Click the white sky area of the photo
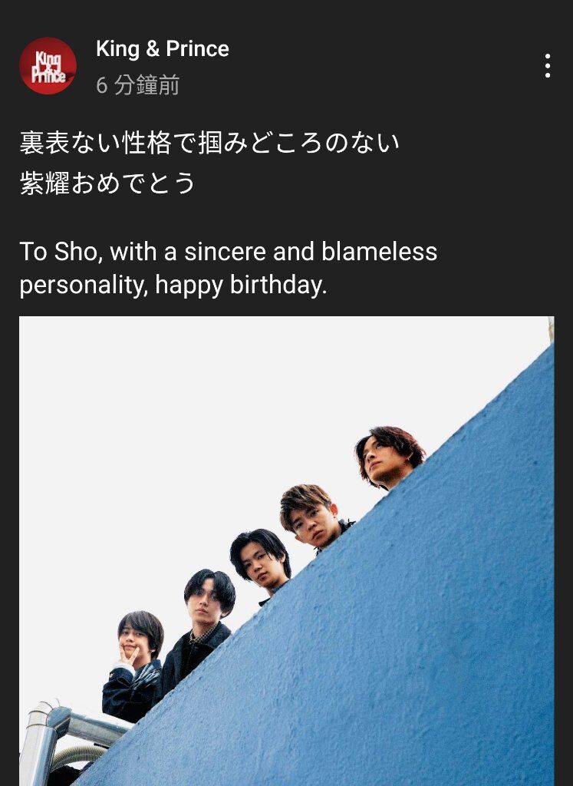The image size is (573, 786). [200, 426]
